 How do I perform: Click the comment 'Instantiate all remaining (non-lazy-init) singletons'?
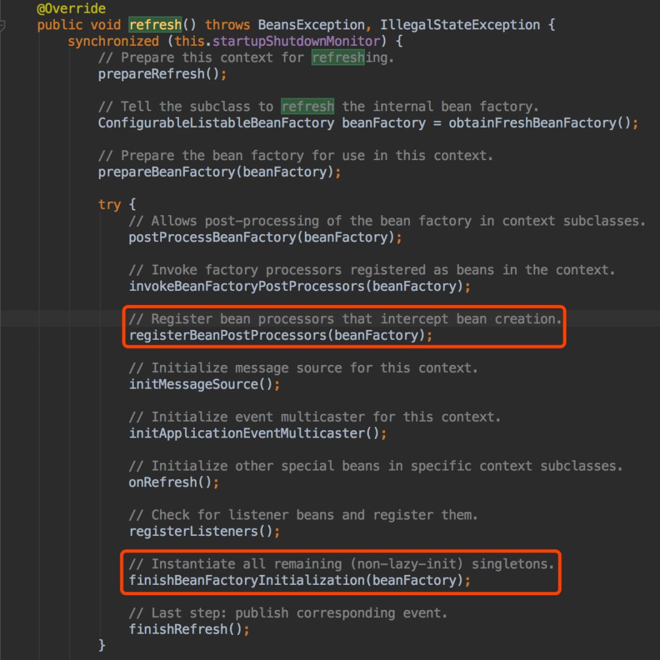tap(342, 564)
